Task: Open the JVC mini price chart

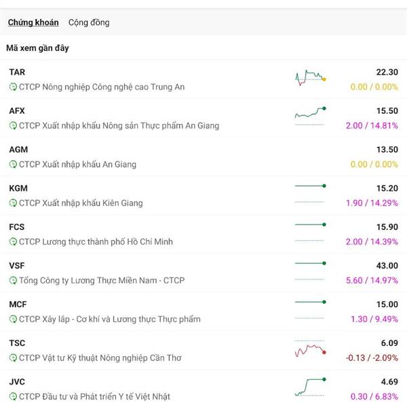Action: pos(310,387)
